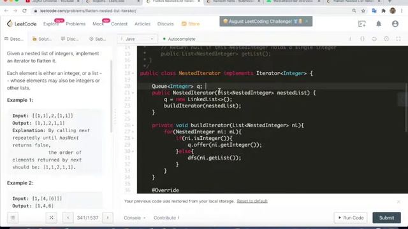408x229 pixels.
Task: Click the Reset to default link
Action: coord(252,201)
